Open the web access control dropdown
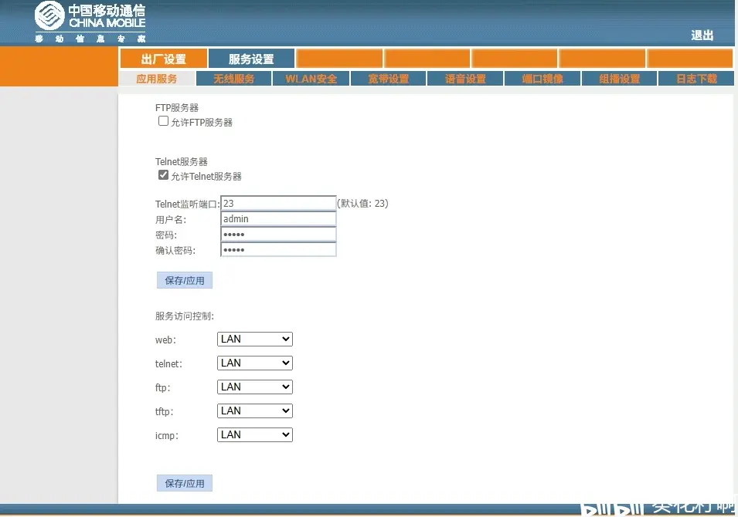The height and width of the screenshot is (517, 738). (x=254, y=339)
